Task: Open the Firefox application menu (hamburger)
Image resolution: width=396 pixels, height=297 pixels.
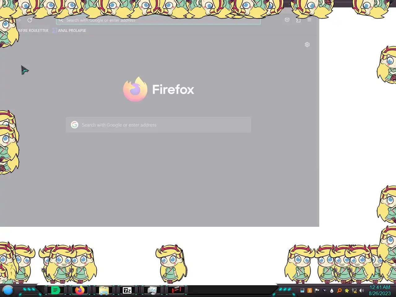Action: pos(309,20)
